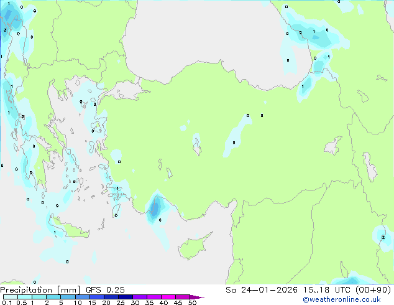Click the "30" legend tick label
The height and width of the screenshot is (305, 394).
135,303
